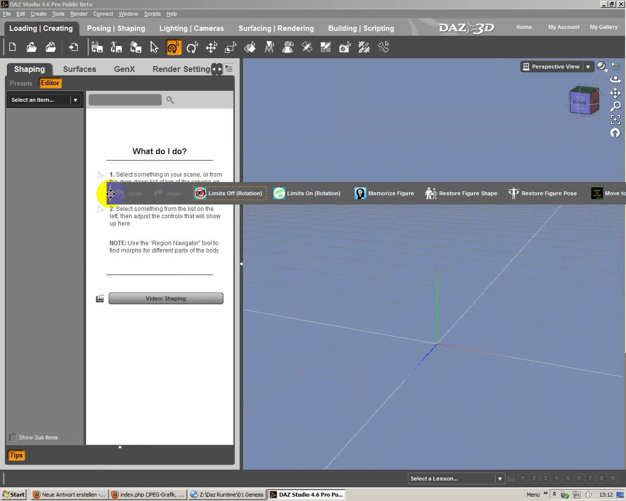
Task: Click the viewport zoom magnifier icon
Action: click(x=615, y=106)
